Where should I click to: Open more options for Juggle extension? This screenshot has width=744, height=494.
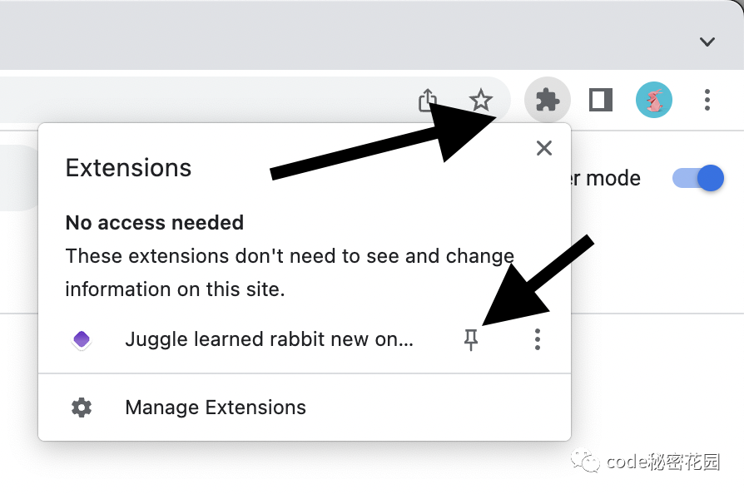tap(537, 340)
